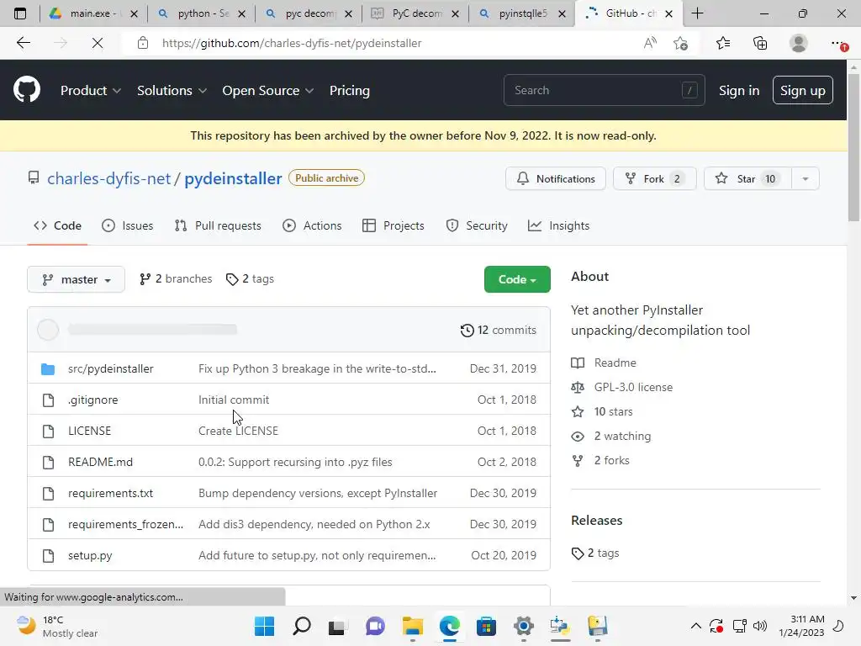Open a new browser tab

697,13
